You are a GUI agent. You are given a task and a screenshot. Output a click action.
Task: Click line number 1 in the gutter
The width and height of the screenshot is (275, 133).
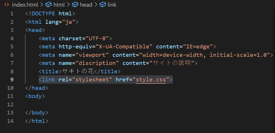pos(12,14)
